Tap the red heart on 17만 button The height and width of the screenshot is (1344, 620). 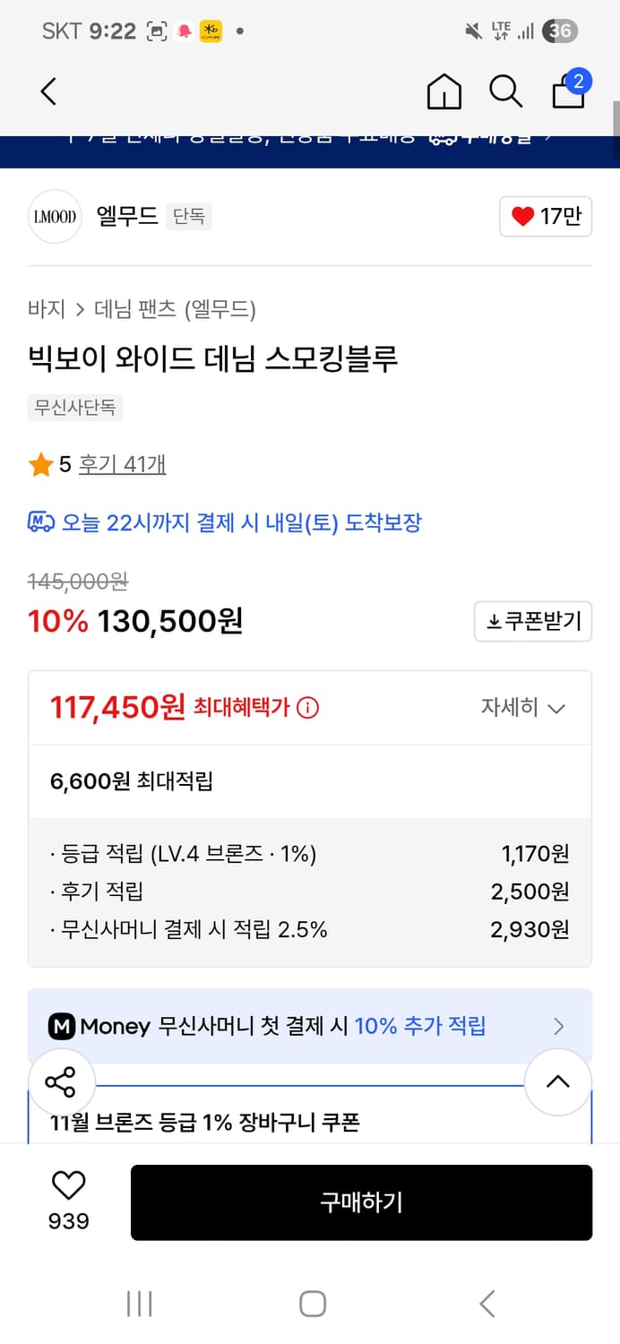pos(523,217)
